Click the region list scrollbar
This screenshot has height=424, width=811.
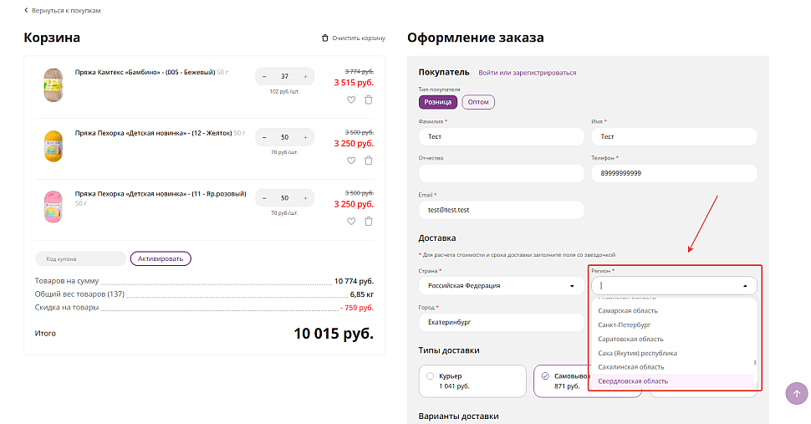[755, 363]
